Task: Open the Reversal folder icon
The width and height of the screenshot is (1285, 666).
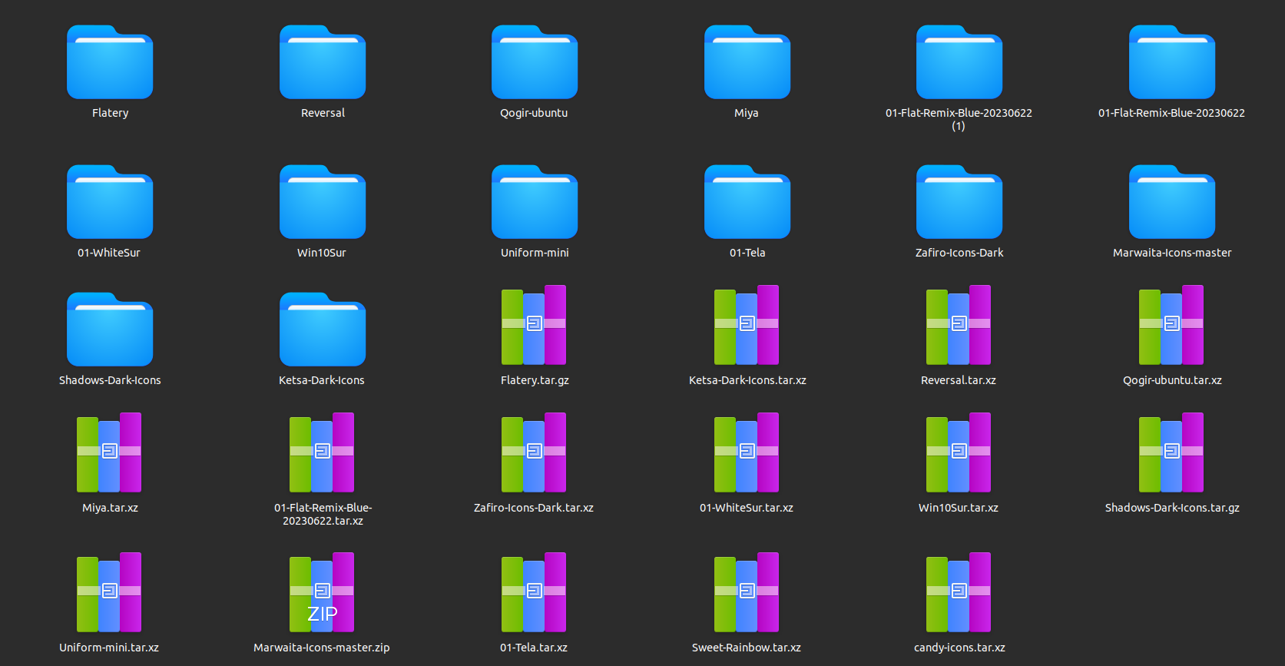Action: (323, 62)
